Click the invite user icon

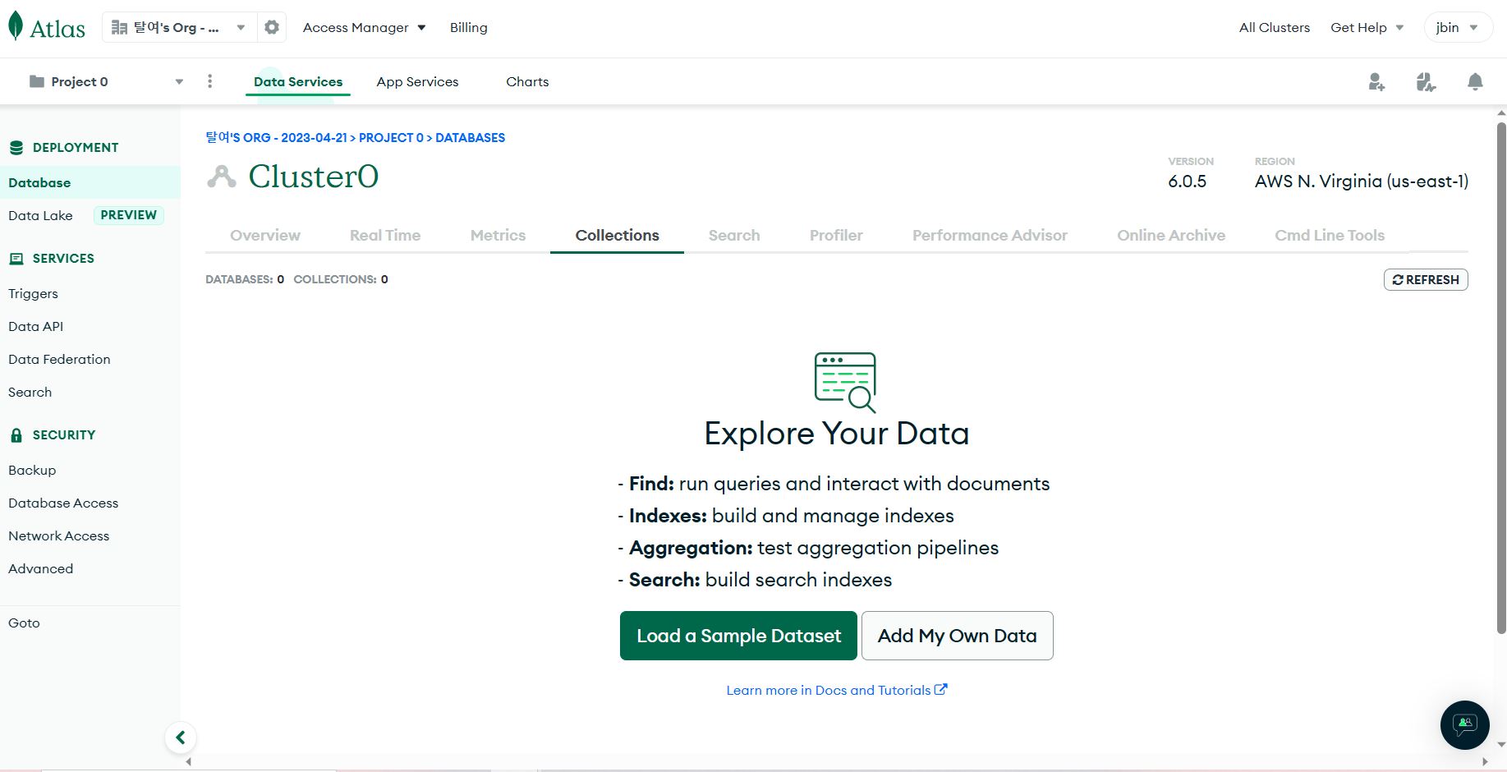click(1376, 82)
